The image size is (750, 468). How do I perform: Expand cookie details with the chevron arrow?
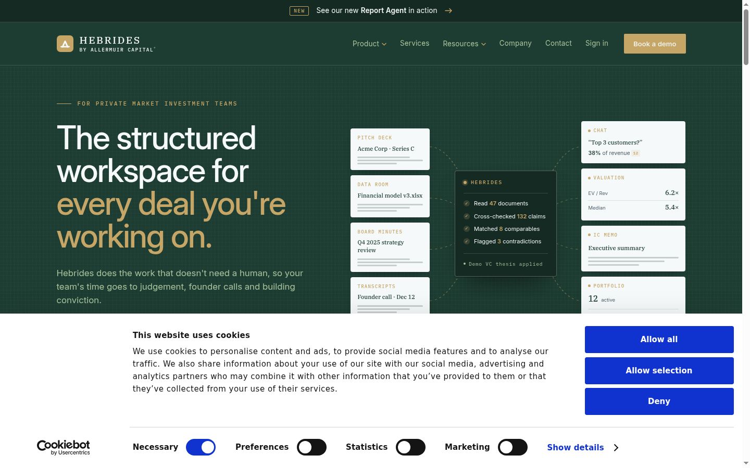point(616,447)
